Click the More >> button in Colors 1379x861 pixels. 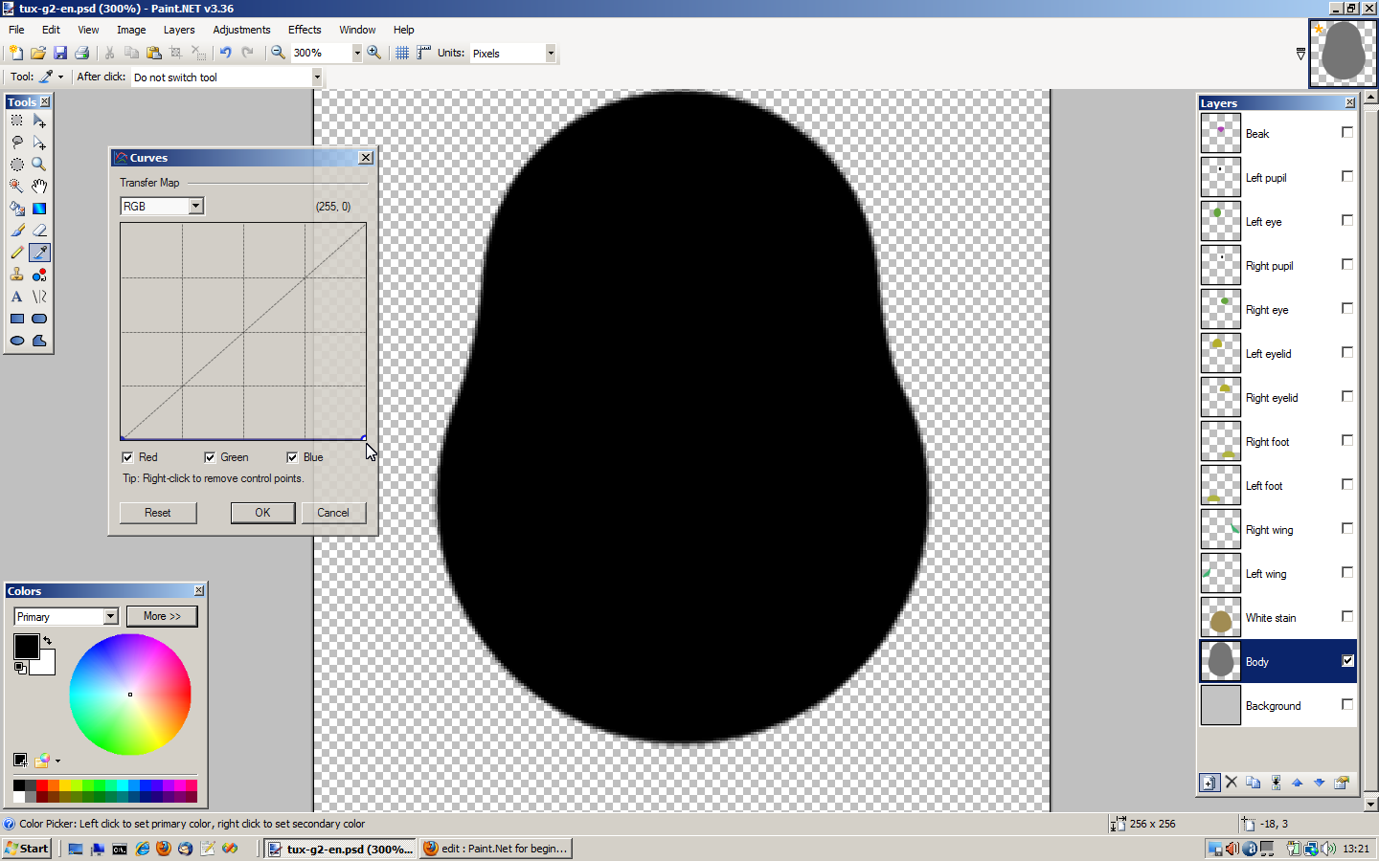tap(162, 616)
